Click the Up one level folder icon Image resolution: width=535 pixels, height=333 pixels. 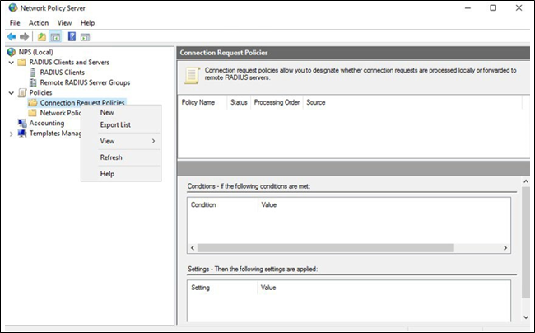[42, 36]
